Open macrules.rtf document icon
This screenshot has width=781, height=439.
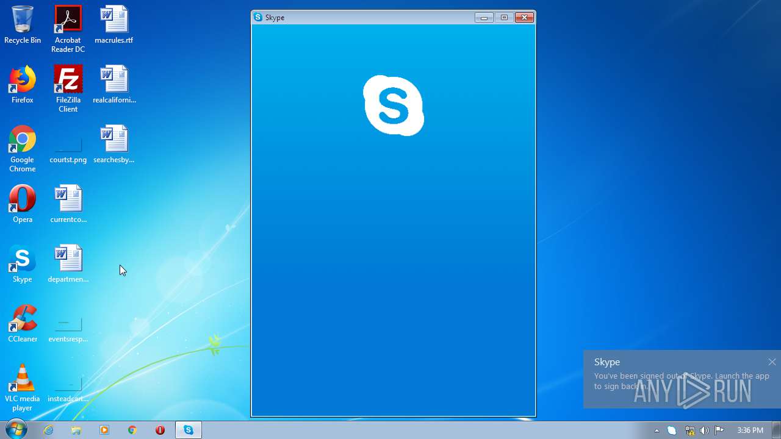pos(114,24)
